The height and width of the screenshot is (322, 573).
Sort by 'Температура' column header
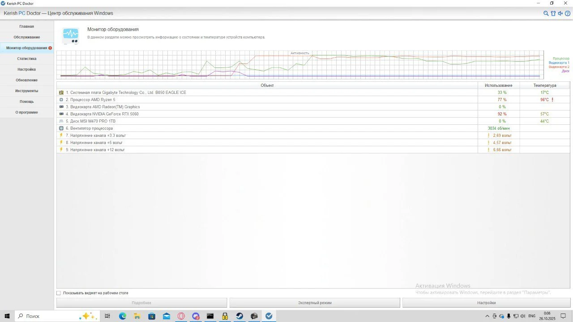pyautogui.click(x=544, y=85)
